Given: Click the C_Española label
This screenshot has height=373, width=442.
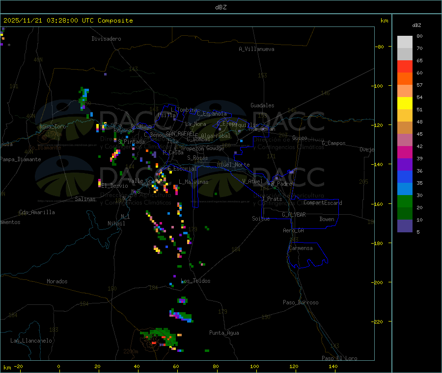Looking at the screenshot, I should coord(212,114).
